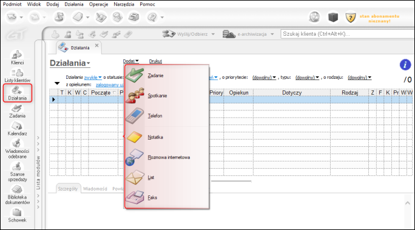Screen dimensions: 415x230
Task: Sort by the Dotyczy column header
Action: 292,93
